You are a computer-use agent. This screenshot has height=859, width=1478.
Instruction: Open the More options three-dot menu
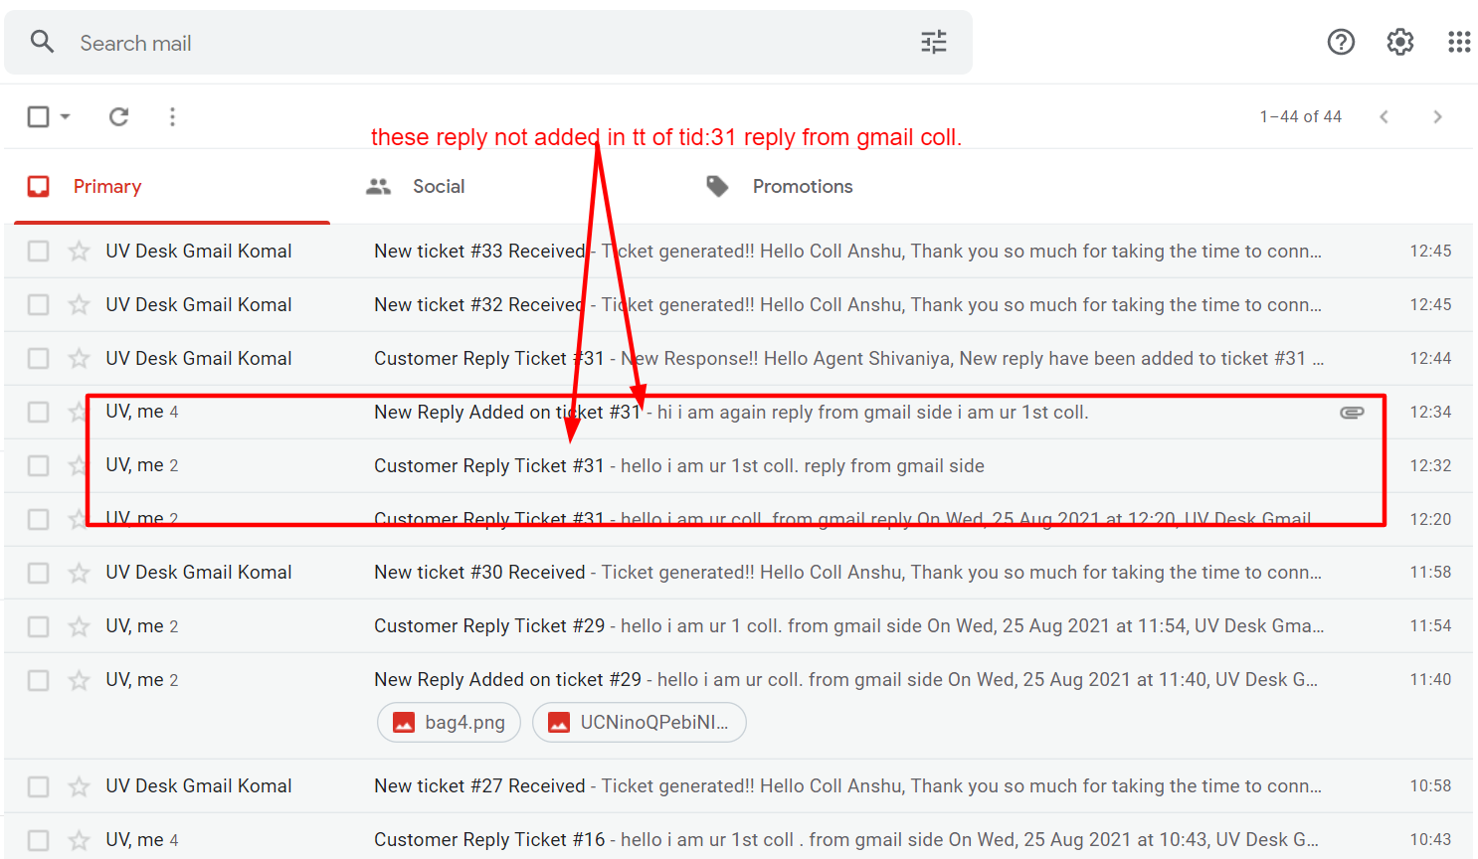[x=172, y=116]
